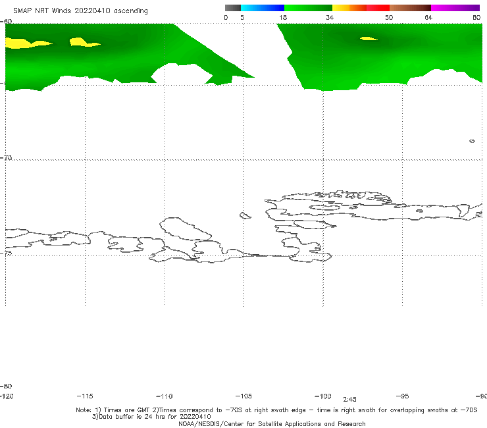Click the longitude label '-110'
This screenshot has width=487, height=428.
165,396
